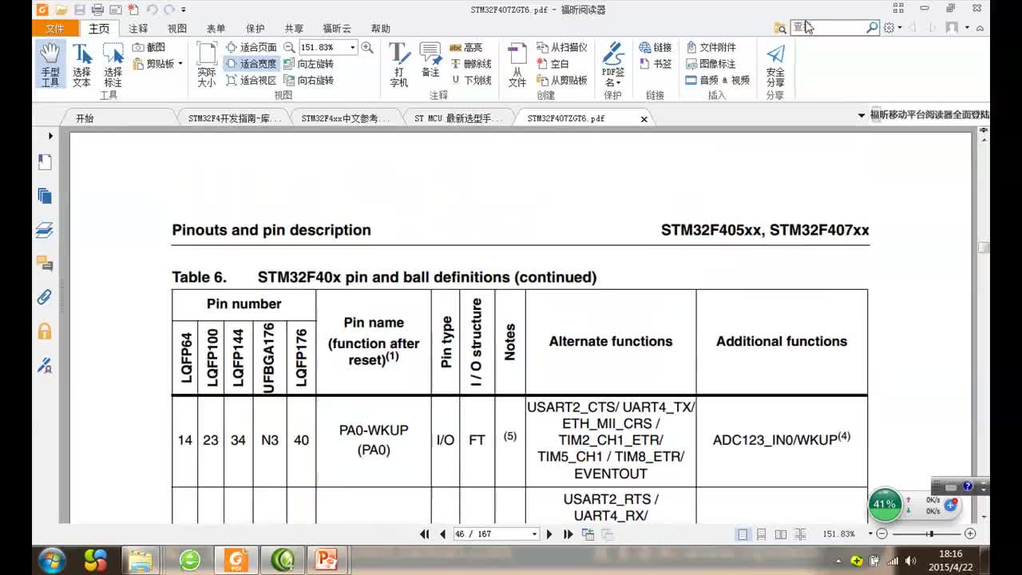Open the Foxit Cloud tab (福昕云)
Screen dimensions: 1022x575
coord(337,29)
